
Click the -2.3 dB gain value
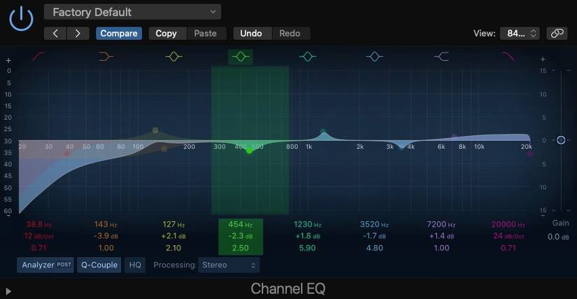(241, 236)
